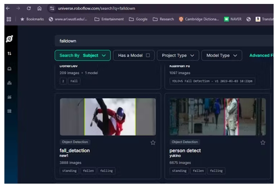The width and height of the screenshot is (278, 188).
Task: Click the site info icon in address bar
Action: click(52, 8)
